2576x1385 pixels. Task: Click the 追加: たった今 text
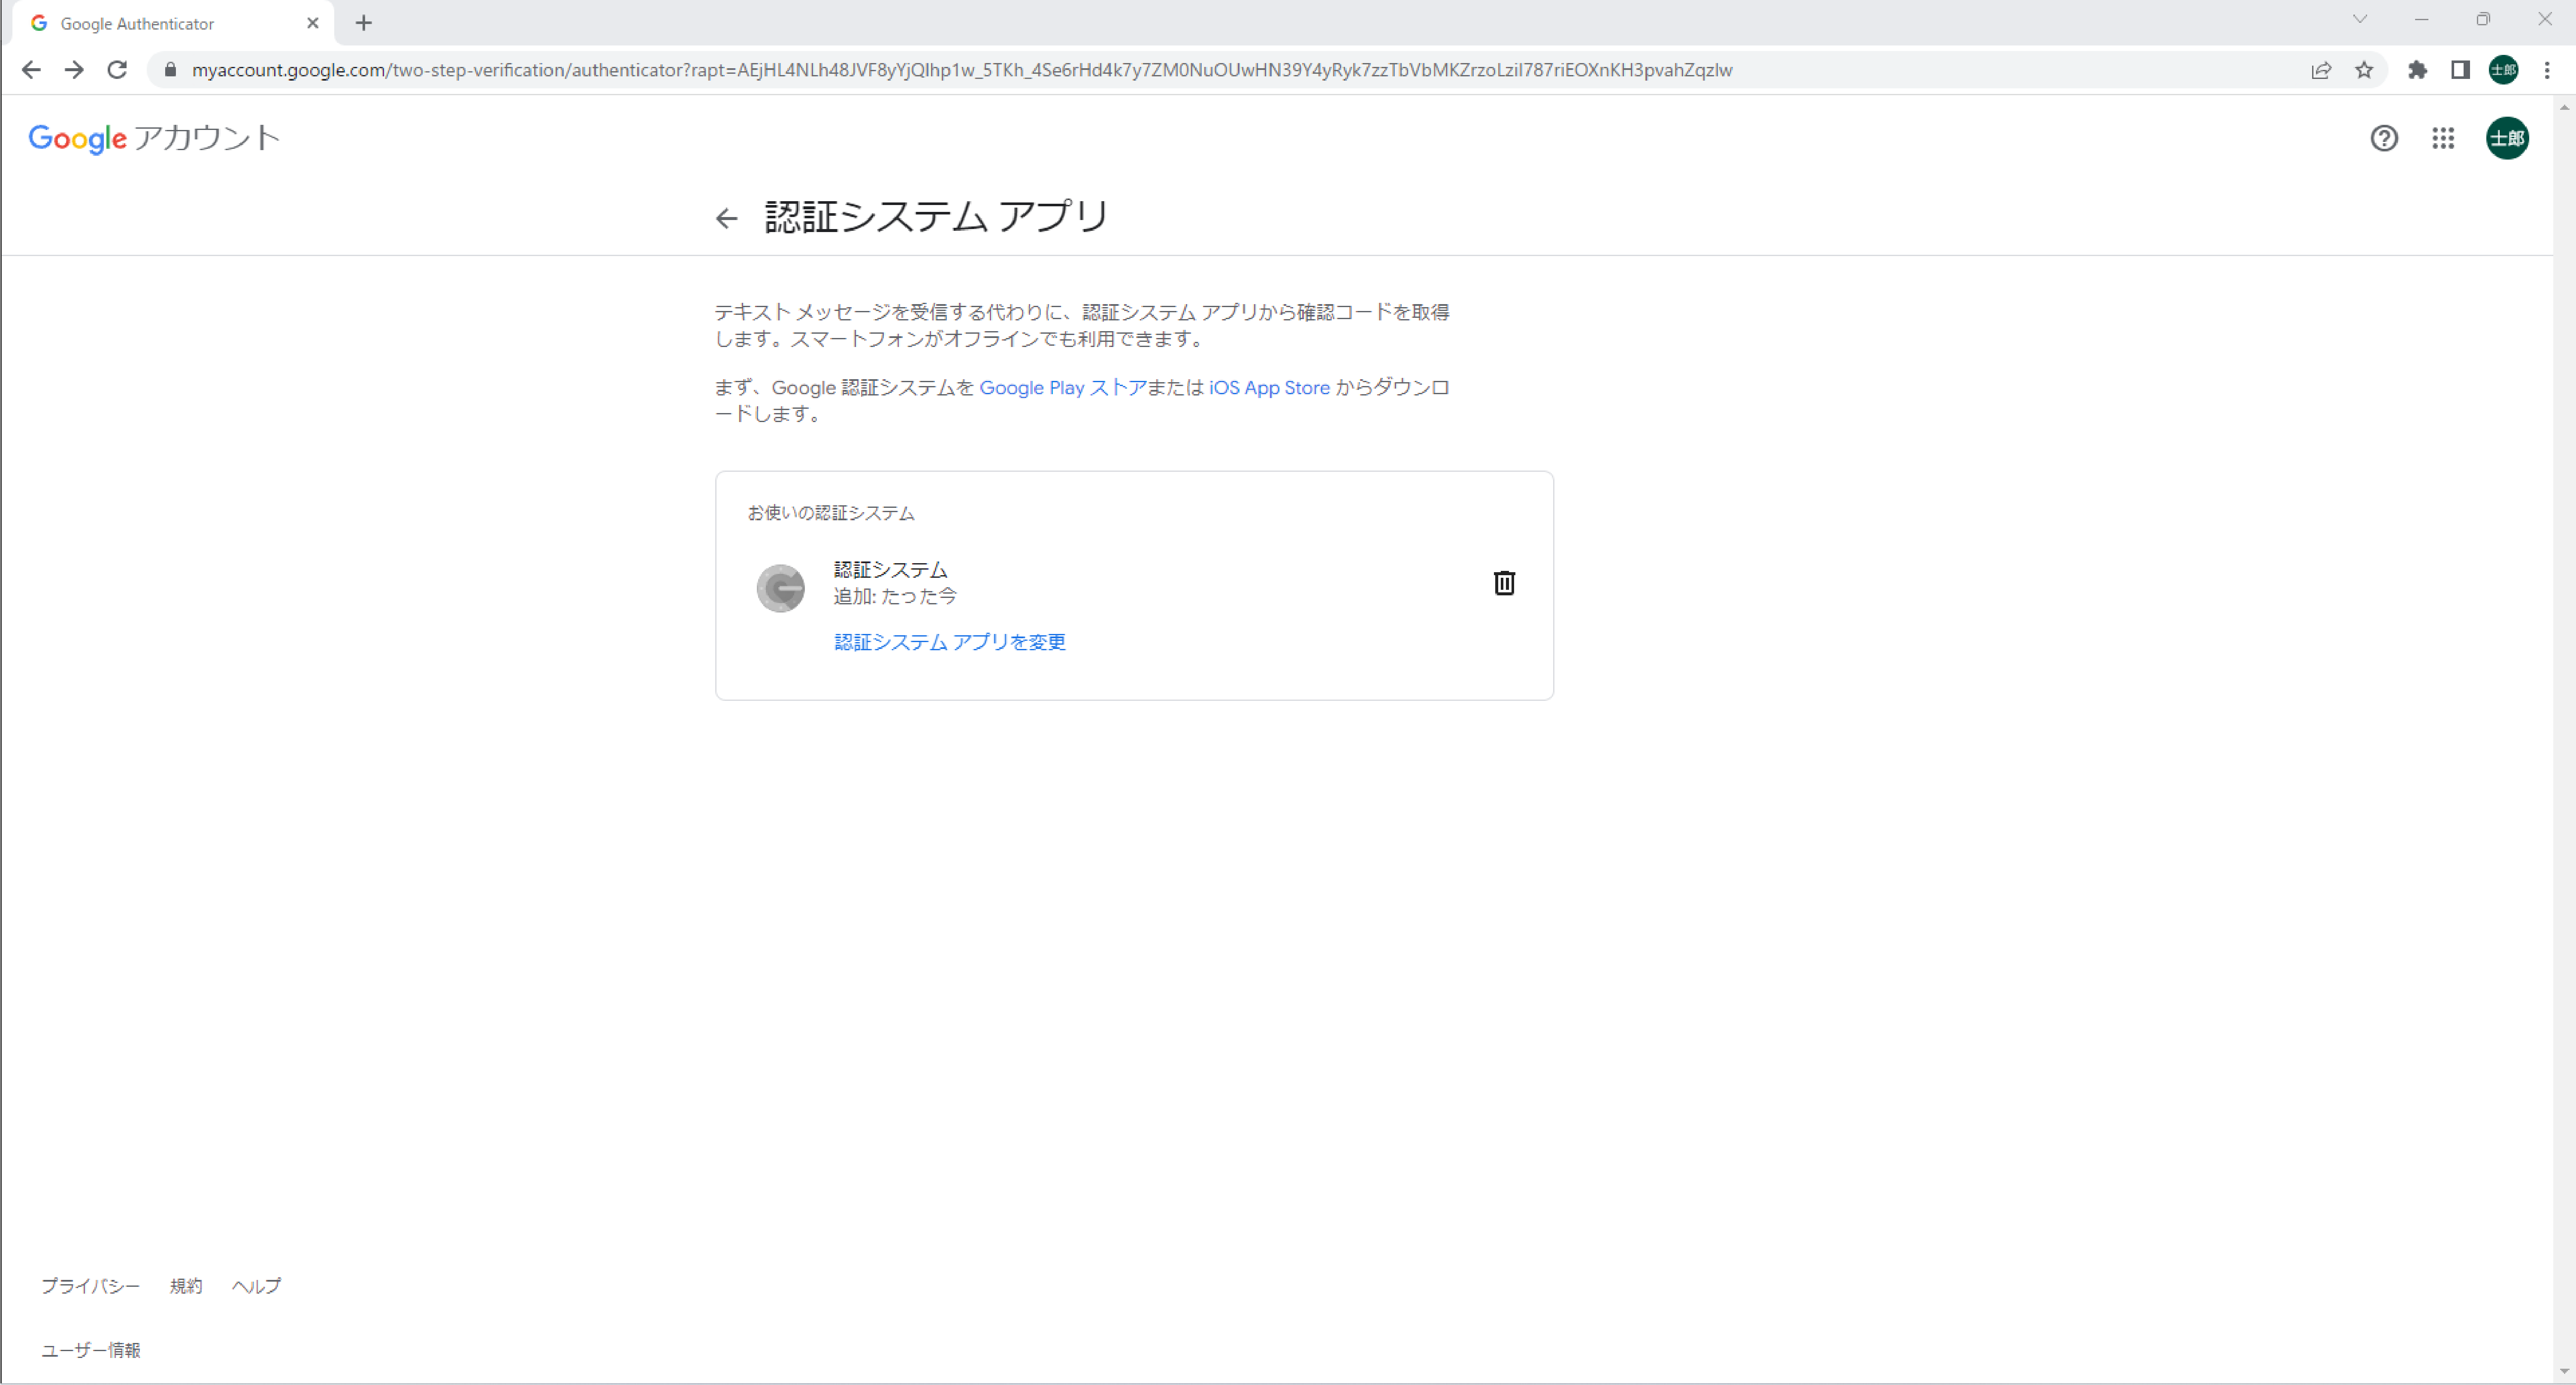(x=895, y=596)
